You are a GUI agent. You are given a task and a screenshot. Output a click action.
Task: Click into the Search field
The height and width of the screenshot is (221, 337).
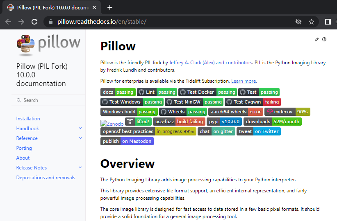(x=48, y=100)
